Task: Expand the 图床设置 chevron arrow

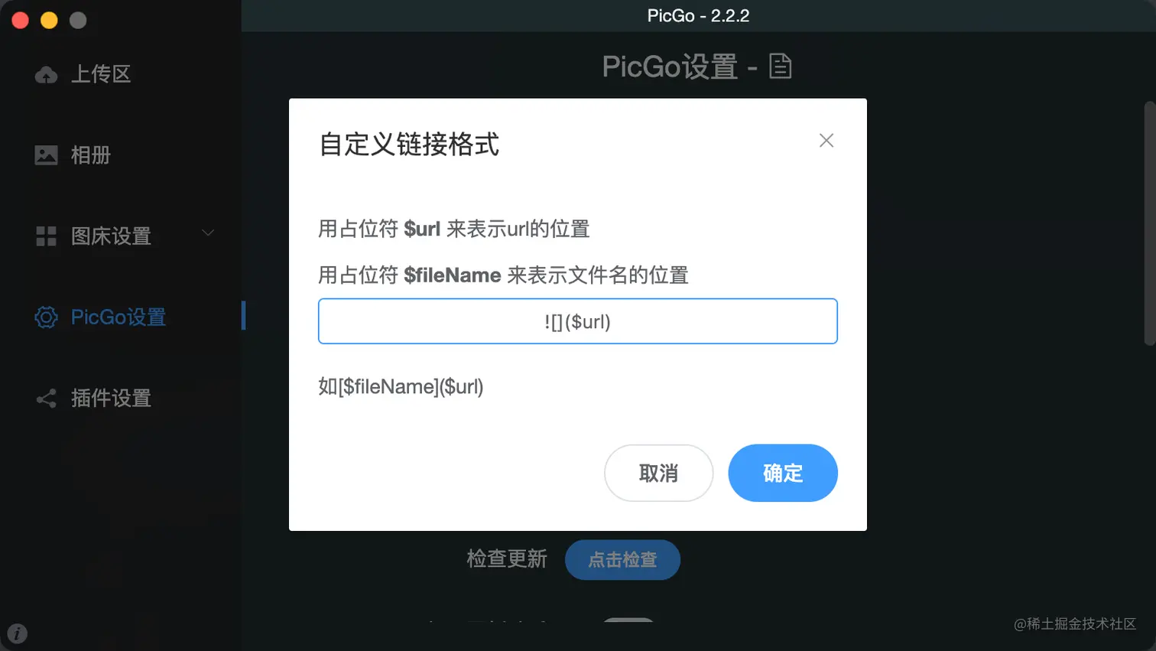Action: (208, 233)
